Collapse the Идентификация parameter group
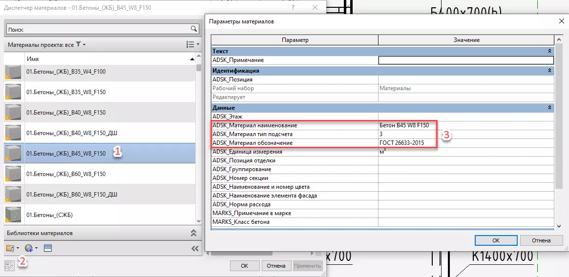 click(x=549, y=71)
